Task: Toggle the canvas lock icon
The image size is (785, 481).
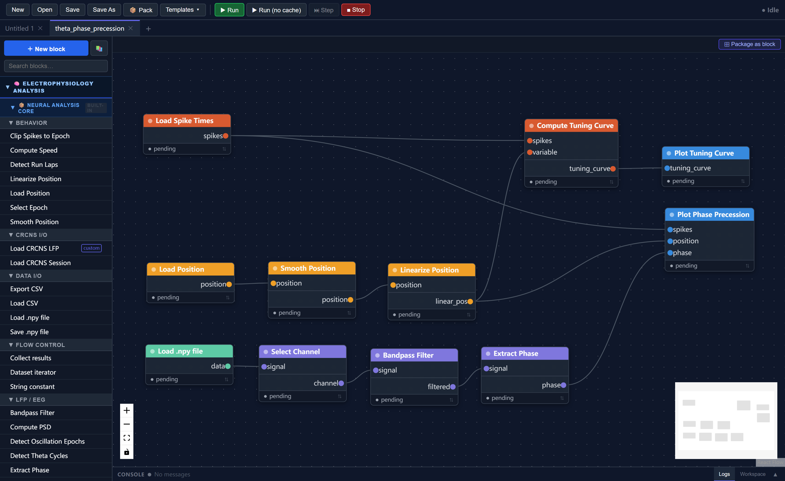Action: point(126,452)
